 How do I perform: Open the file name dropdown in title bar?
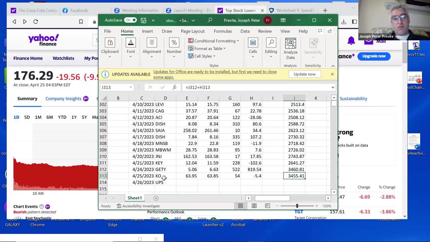(x=193, y=21)
